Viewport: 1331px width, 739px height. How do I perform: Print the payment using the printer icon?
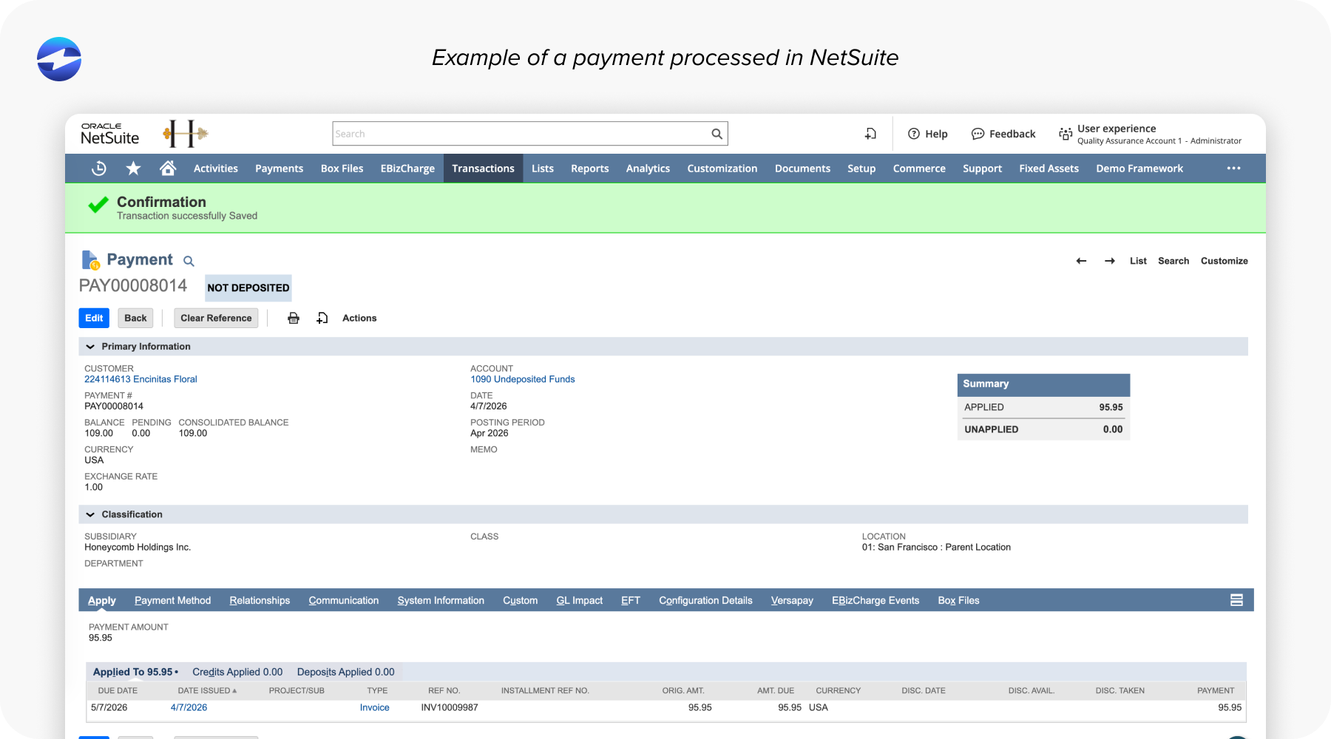point(293,318)
